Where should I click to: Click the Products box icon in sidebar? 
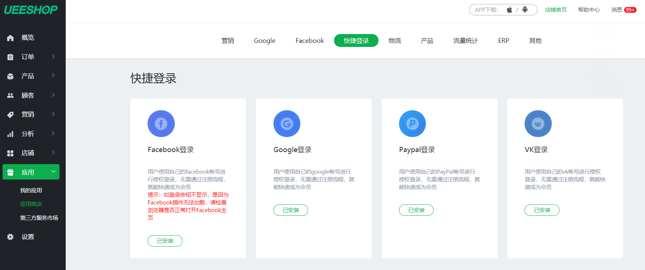coord(10,76)
